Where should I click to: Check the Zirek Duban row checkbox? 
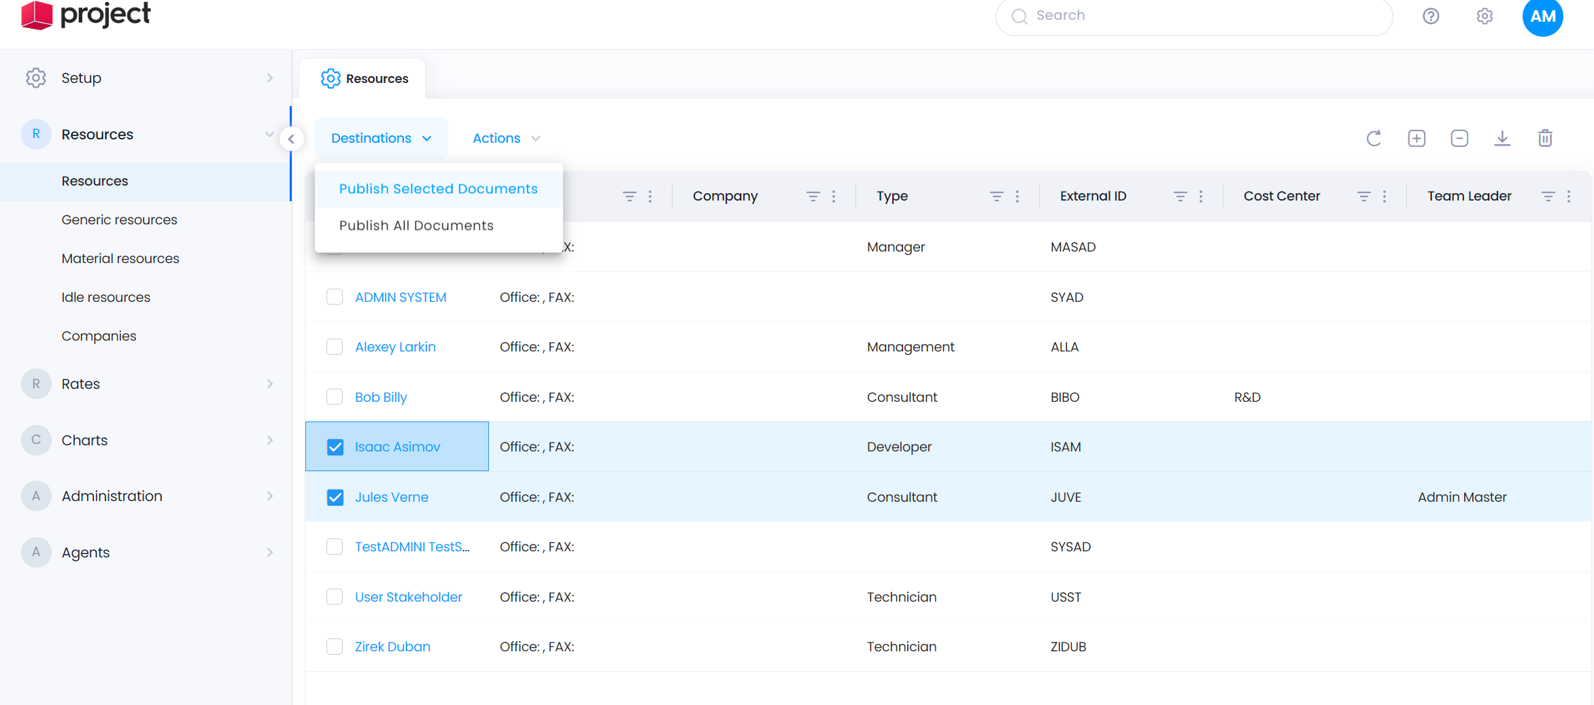point(335,647)
